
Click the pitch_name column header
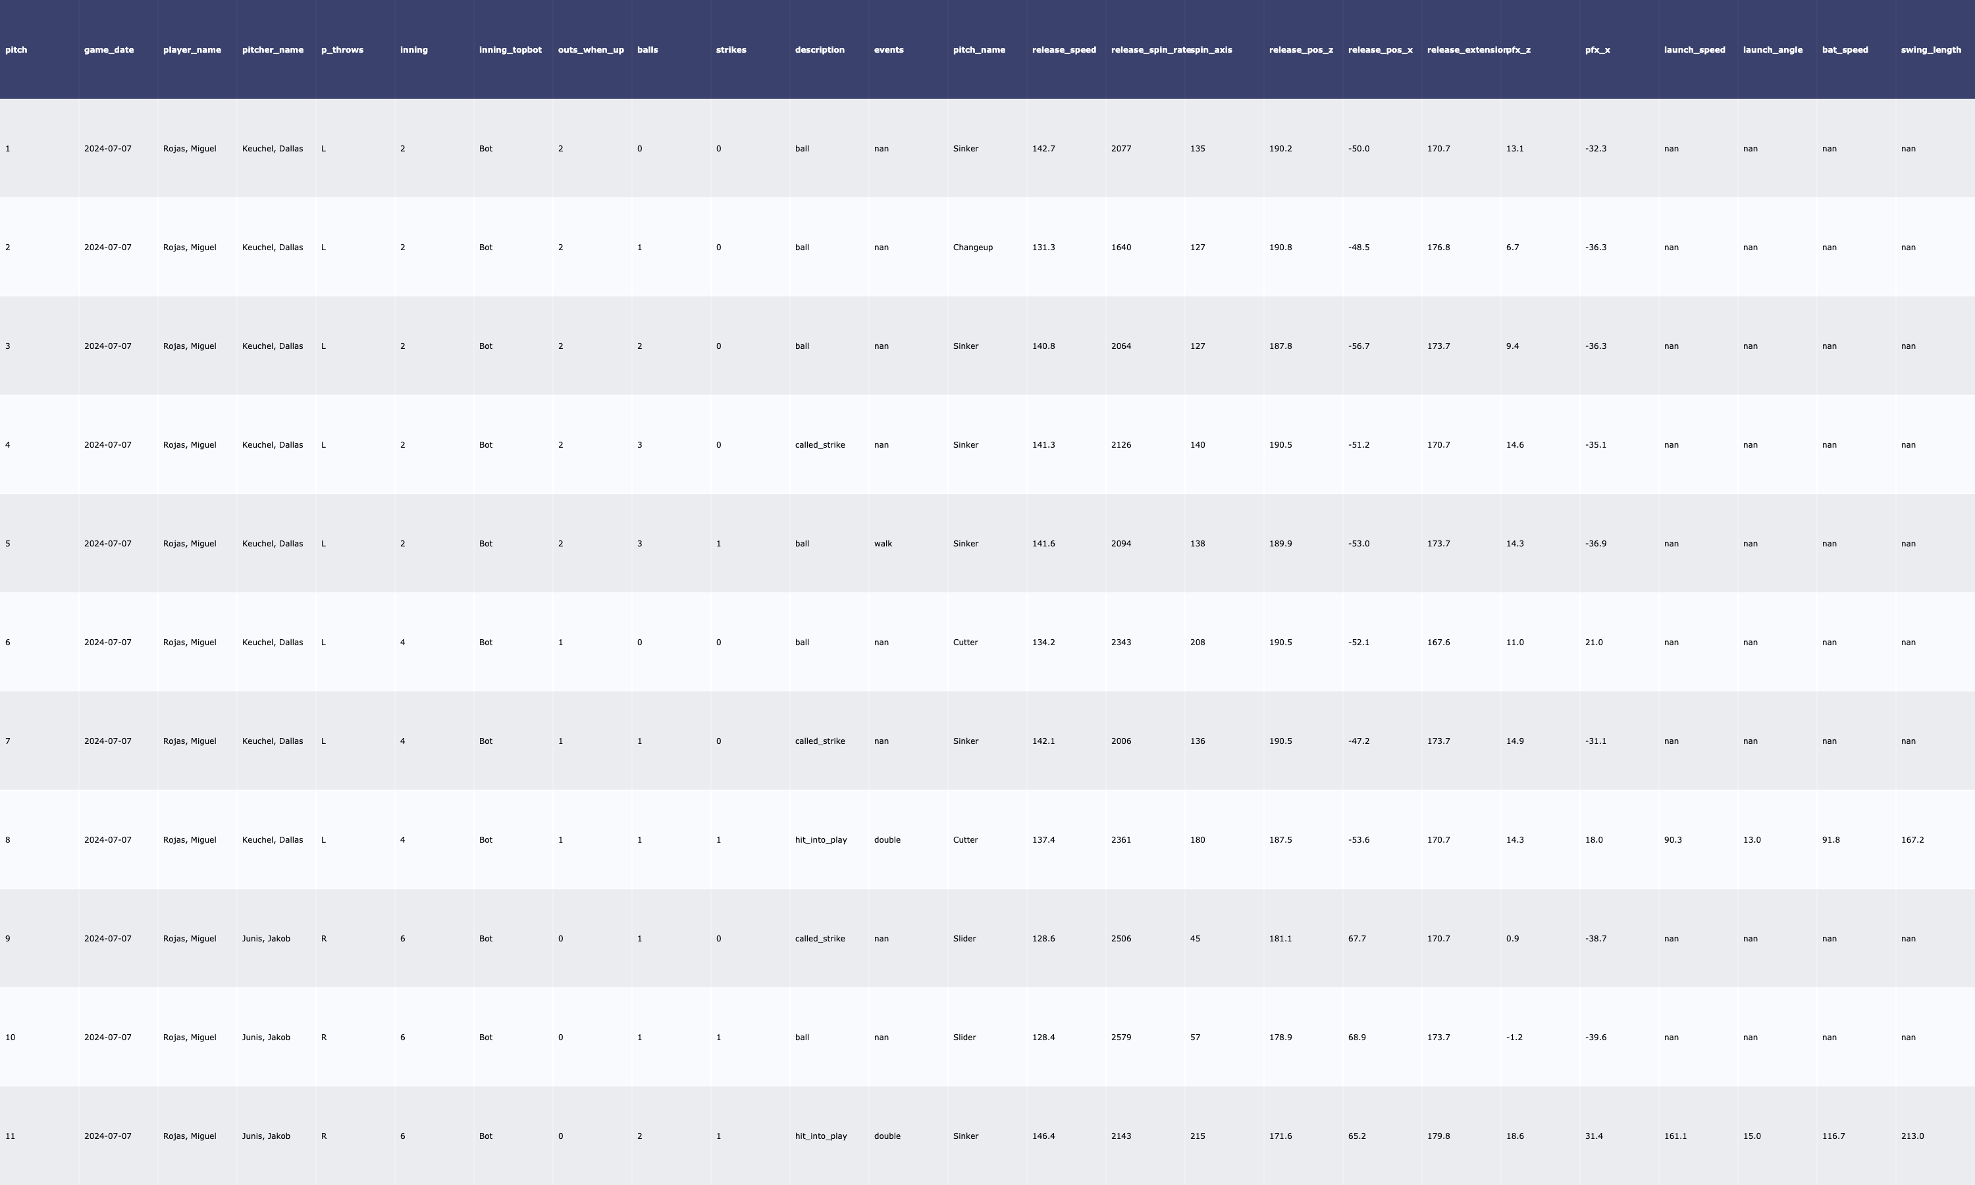(979, 49)
